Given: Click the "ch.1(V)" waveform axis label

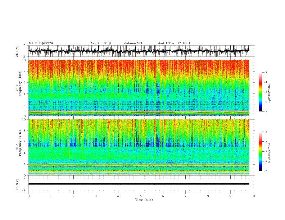Looking at the screenshot, I should pyautogui.click(x=17, y=51).
